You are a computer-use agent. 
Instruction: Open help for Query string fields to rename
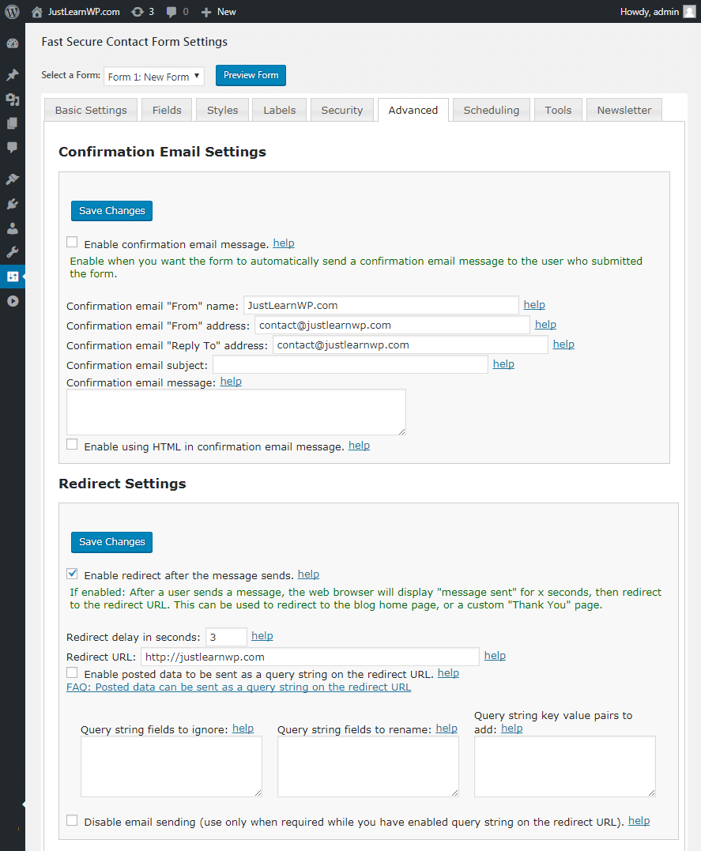[x=447, y=729]
